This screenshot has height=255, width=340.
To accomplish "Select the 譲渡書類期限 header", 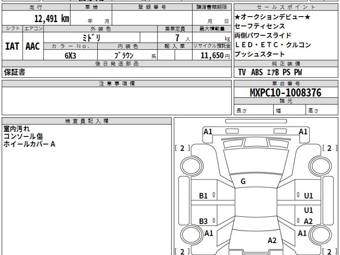I will pos(212,7).
